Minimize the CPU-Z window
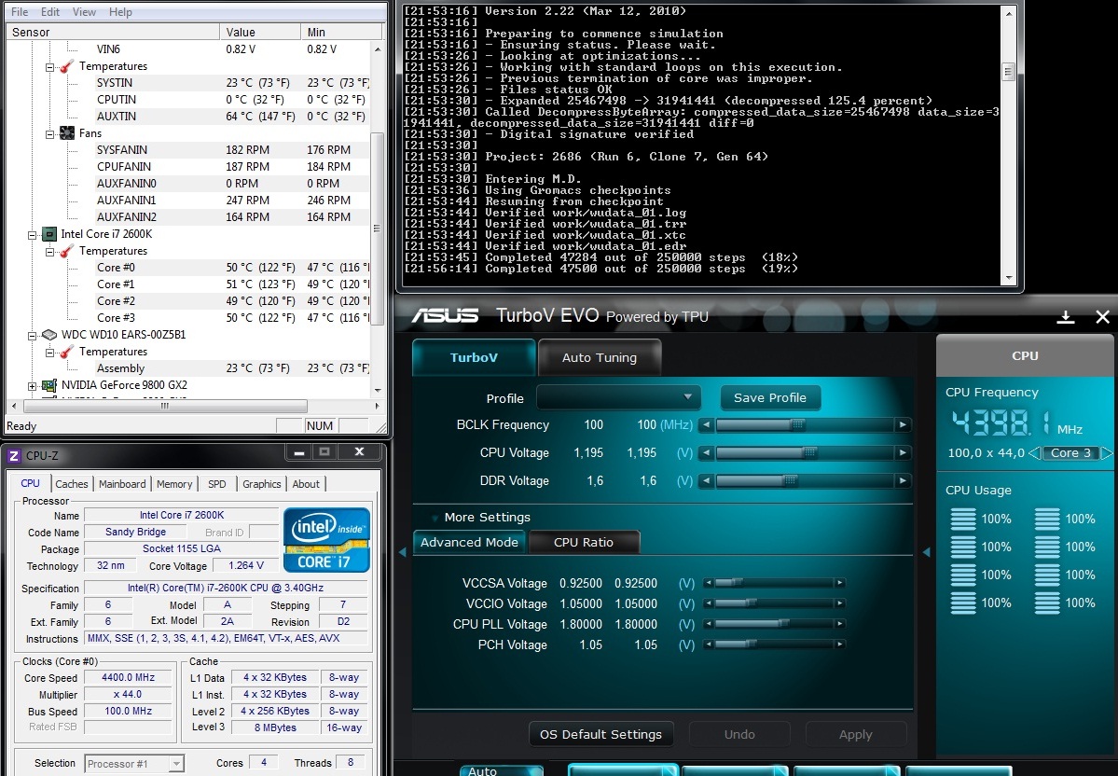This screenshot has width=1118, height=776. pyautogui.click(x=298, y=452)
